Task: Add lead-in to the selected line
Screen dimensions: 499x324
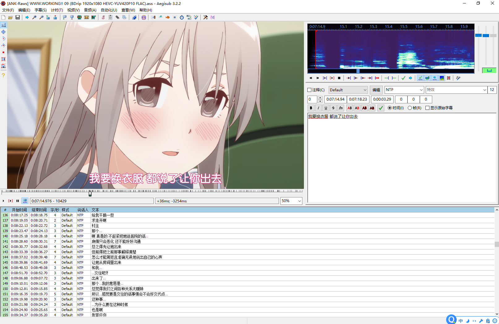Action: point(386,78)
